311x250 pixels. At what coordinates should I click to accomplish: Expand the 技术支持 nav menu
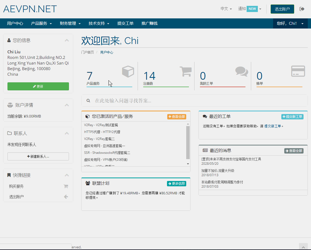pyautogui.click(x=99, y=23)
